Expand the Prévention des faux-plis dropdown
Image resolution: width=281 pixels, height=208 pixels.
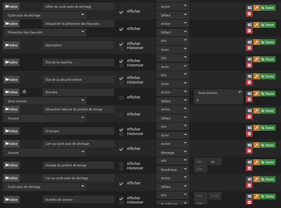[x=45, y=32]
